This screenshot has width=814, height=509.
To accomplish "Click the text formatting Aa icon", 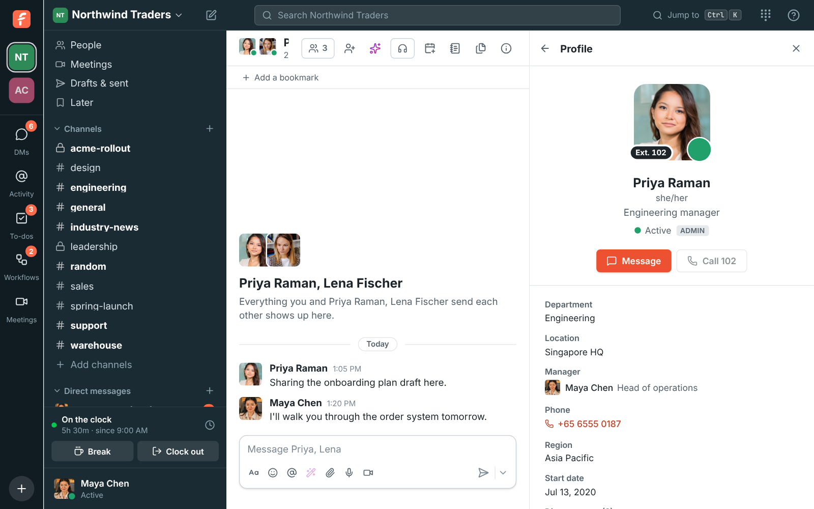I will point(254,473).
